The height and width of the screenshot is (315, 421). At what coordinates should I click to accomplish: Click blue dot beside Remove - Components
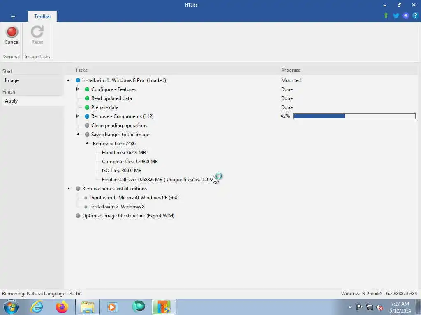click(87, 116)
